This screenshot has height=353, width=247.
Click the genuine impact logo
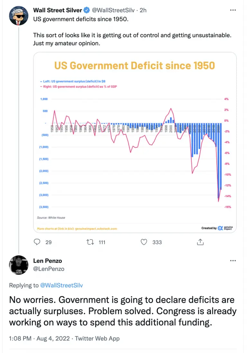pos(225,228)
